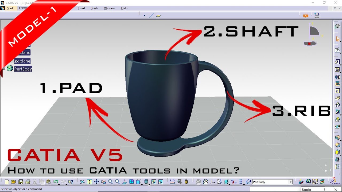Click the Swap visible space icon
Viewport: 342px width, 192px height.
[x=161, y=182]
